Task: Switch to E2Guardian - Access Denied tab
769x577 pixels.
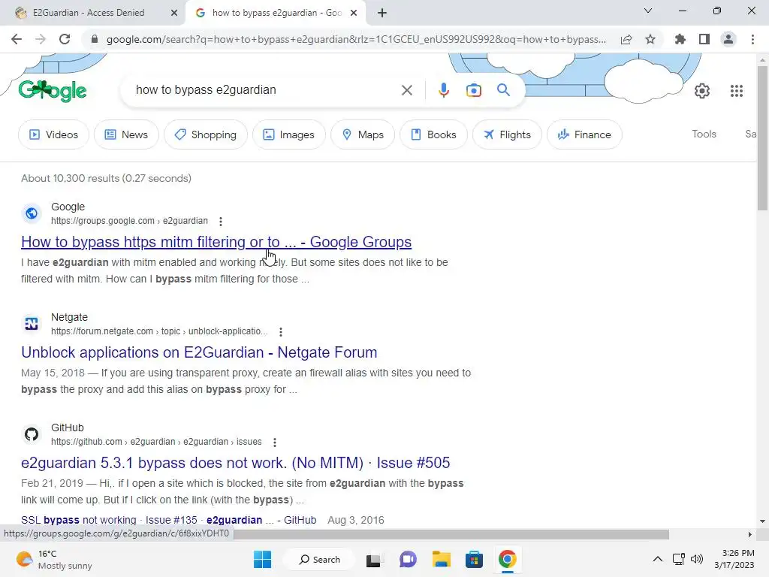Action: [x=89, y=13]
